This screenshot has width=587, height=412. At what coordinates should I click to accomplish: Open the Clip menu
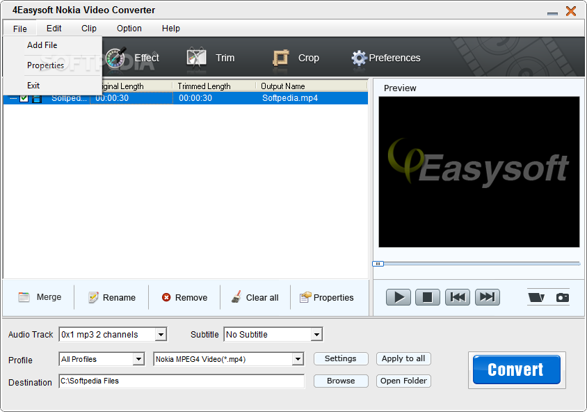tap(89, 29)
